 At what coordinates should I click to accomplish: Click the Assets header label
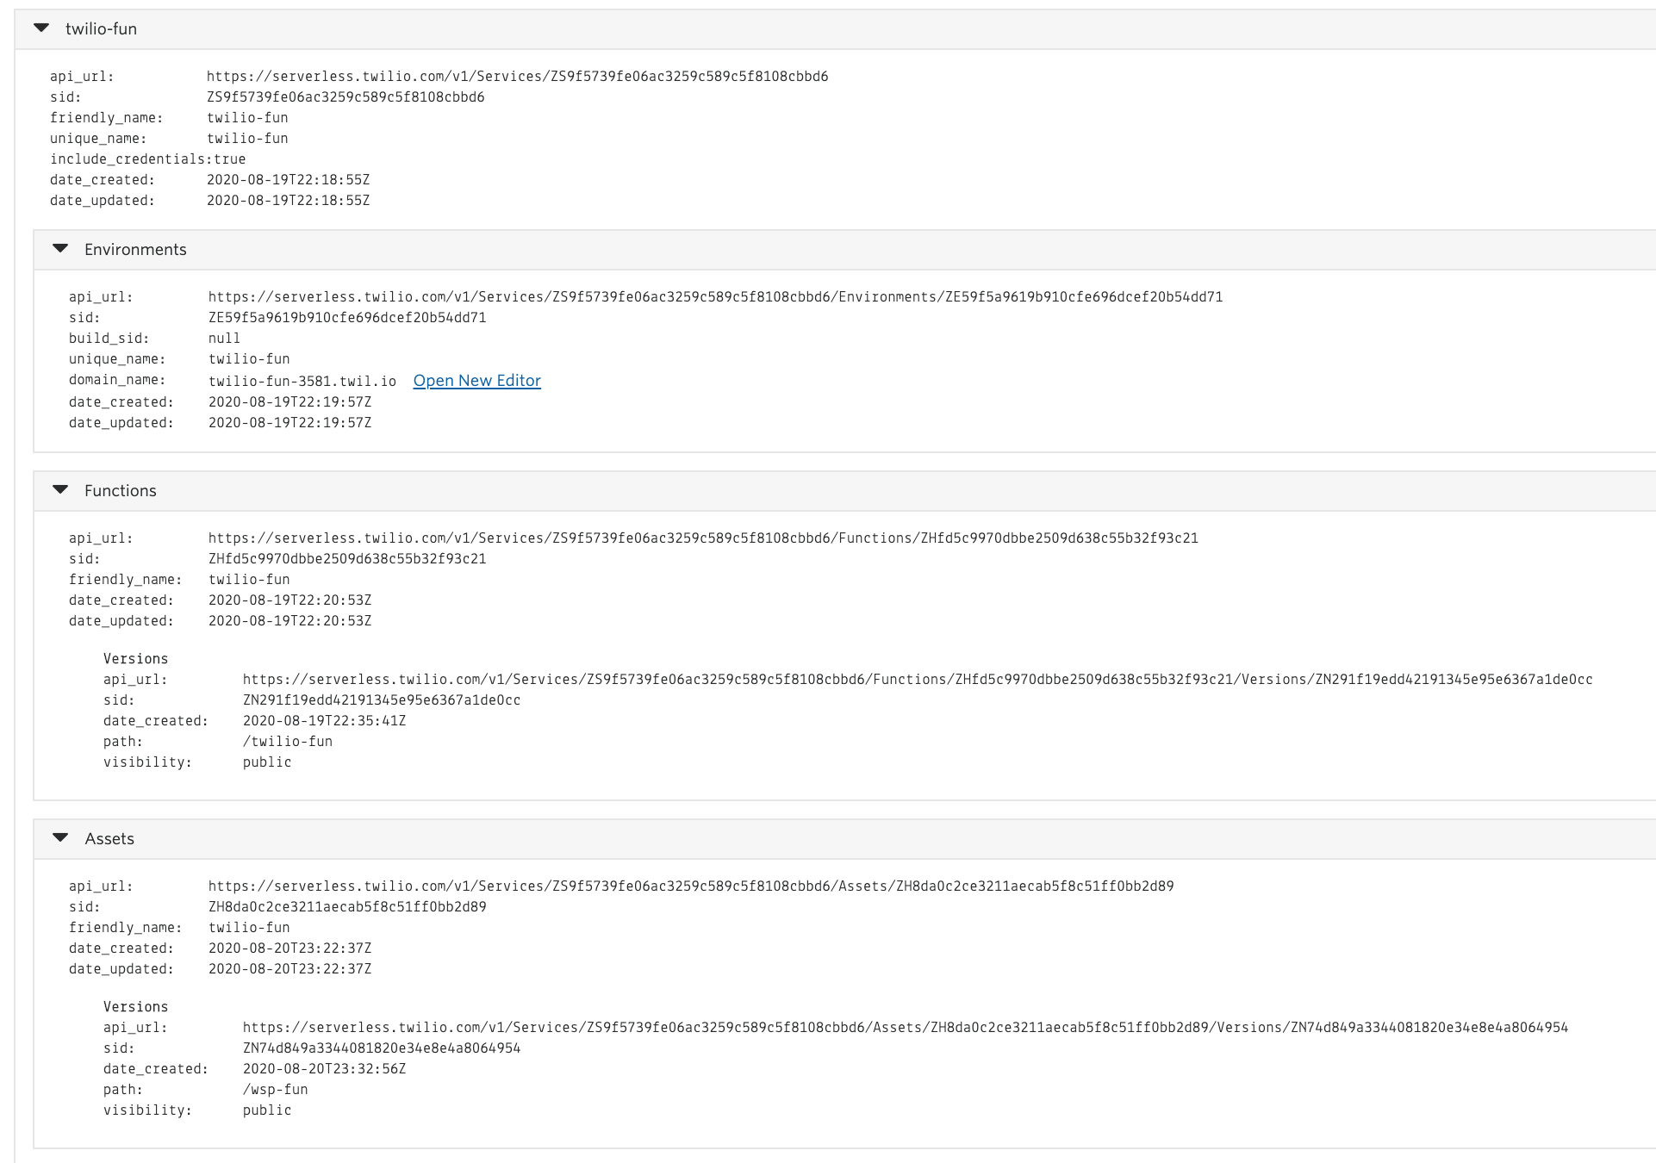[x=109, y=839]
